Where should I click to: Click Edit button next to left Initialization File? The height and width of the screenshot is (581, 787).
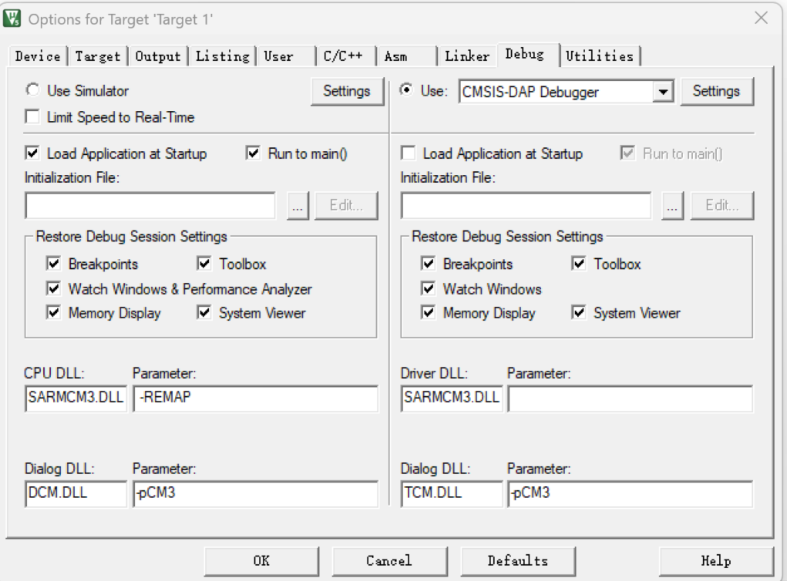pos(346,205)
